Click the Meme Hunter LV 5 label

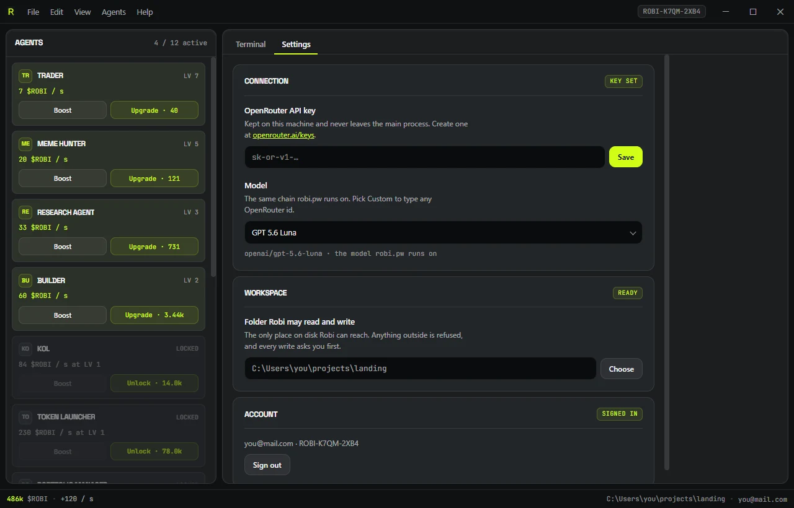click(x=191, y=144)
